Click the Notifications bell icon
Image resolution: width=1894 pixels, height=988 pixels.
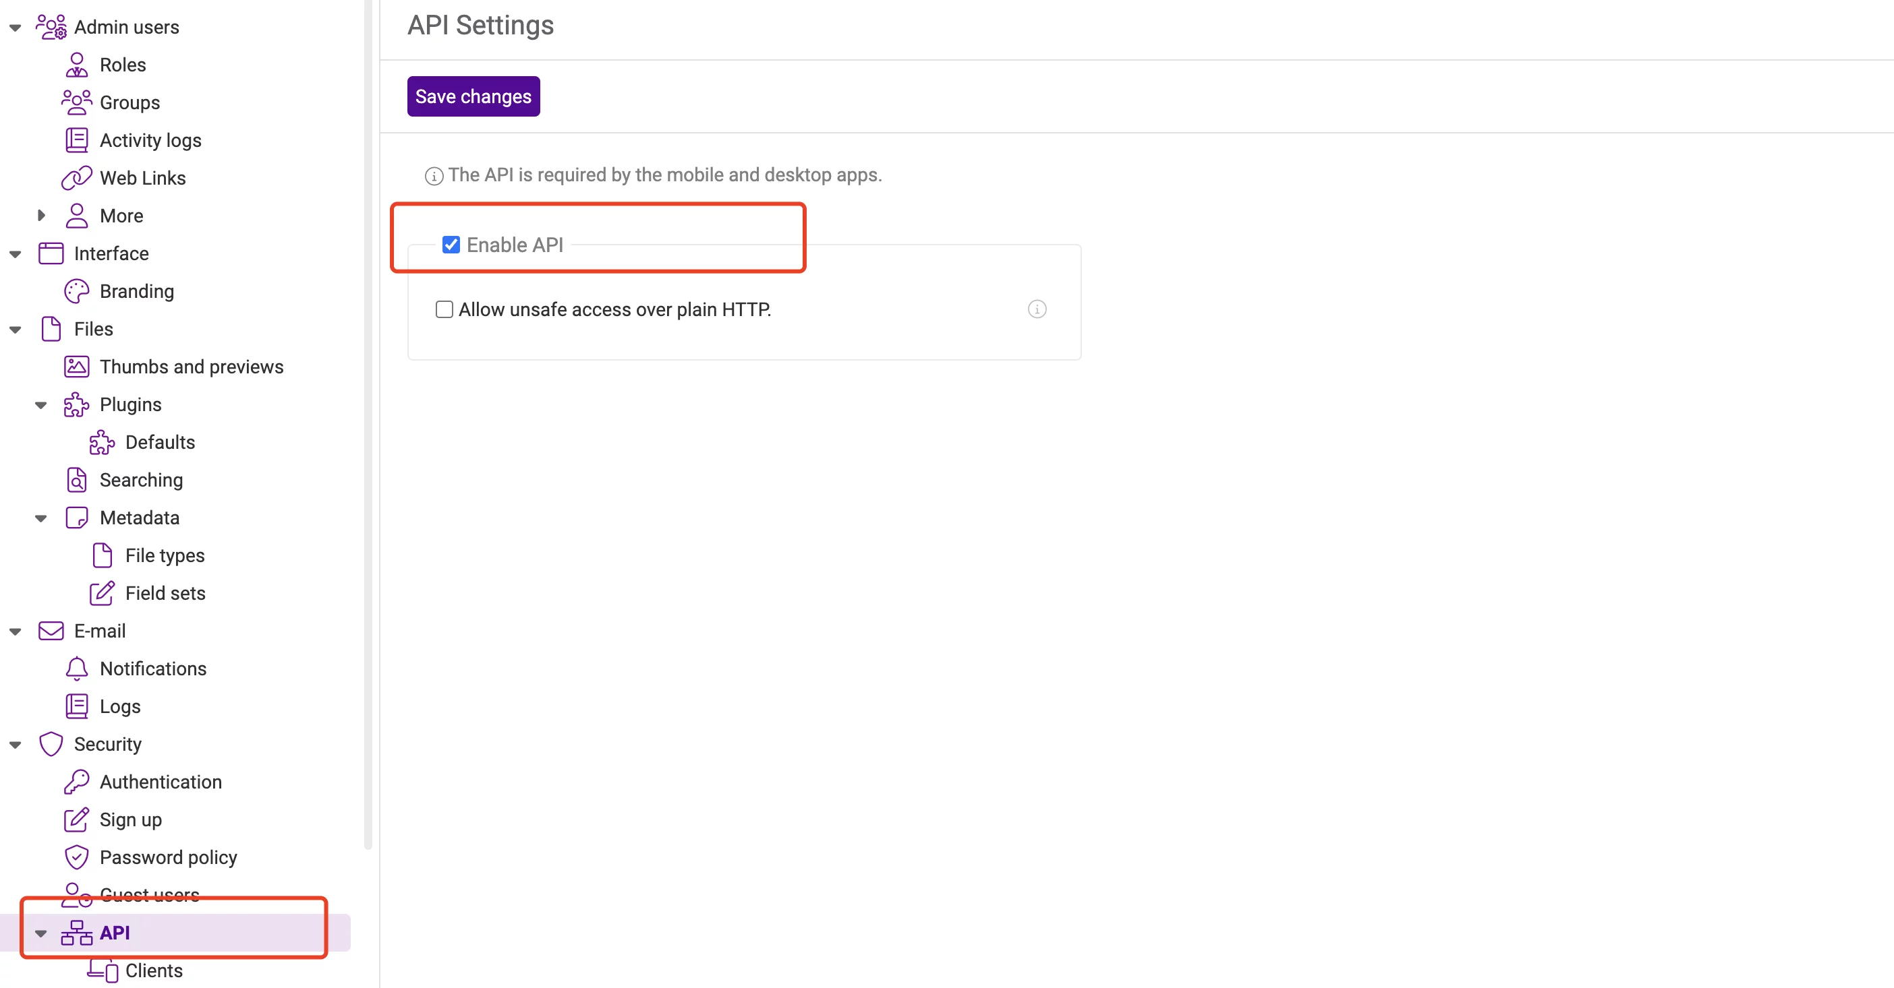[76, 669]
